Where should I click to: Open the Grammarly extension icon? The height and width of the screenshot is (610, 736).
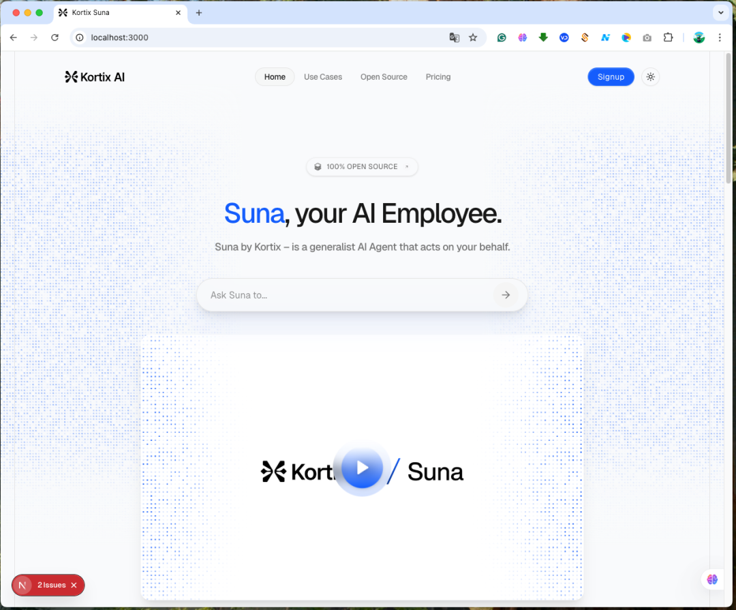pos(502,37)
